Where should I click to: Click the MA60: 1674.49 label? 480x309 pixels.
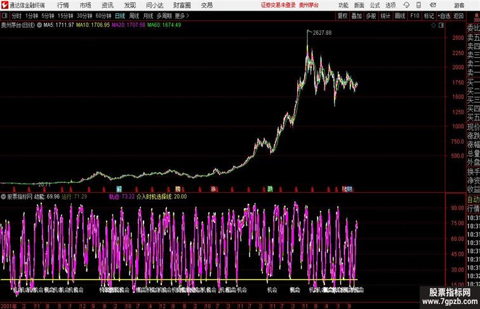(164, 25)
